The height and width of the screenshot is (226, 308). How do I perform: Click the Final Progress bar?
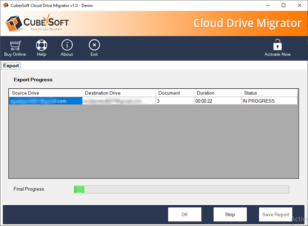pos(181,189)
